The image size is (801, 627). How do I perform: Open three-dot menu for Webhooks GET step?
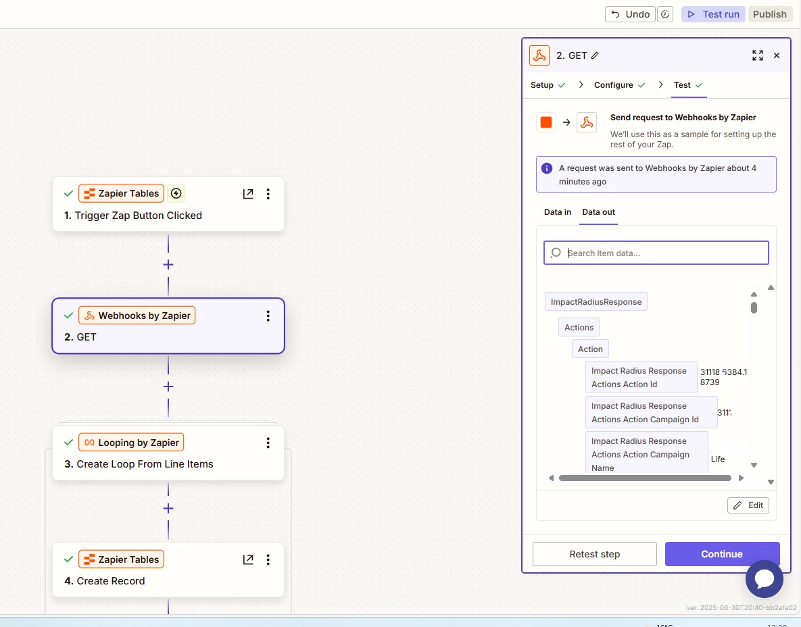pos(268,316)
